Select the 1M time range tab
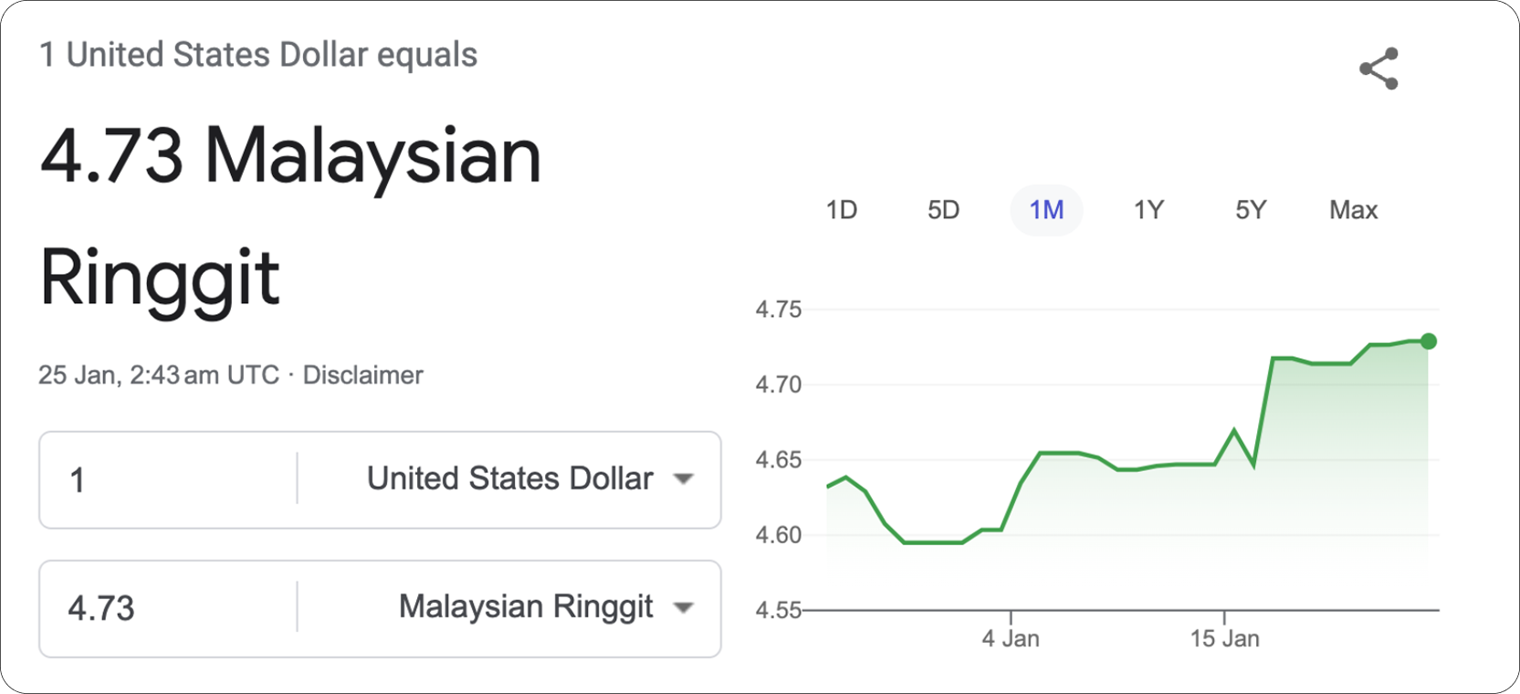 (x=1046, y=210)
